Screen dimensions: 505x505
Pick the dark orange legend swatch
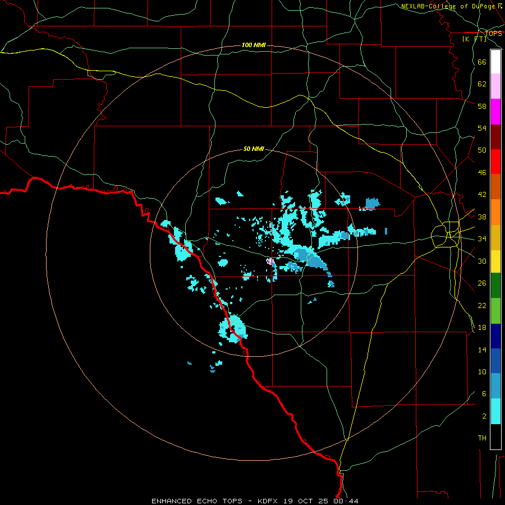[x=495, y=187]
